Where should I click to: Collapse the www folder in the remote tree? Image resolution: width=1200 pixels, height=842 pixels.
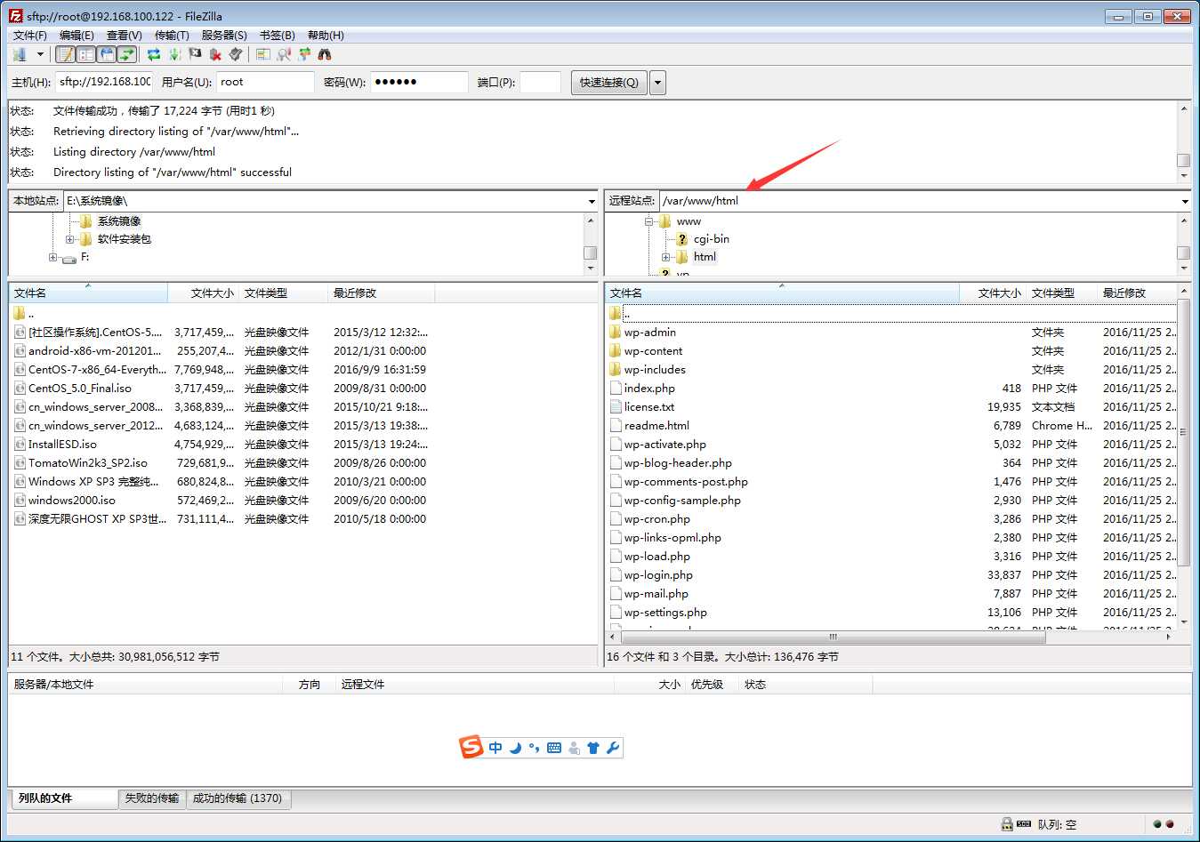pos(648,221)
